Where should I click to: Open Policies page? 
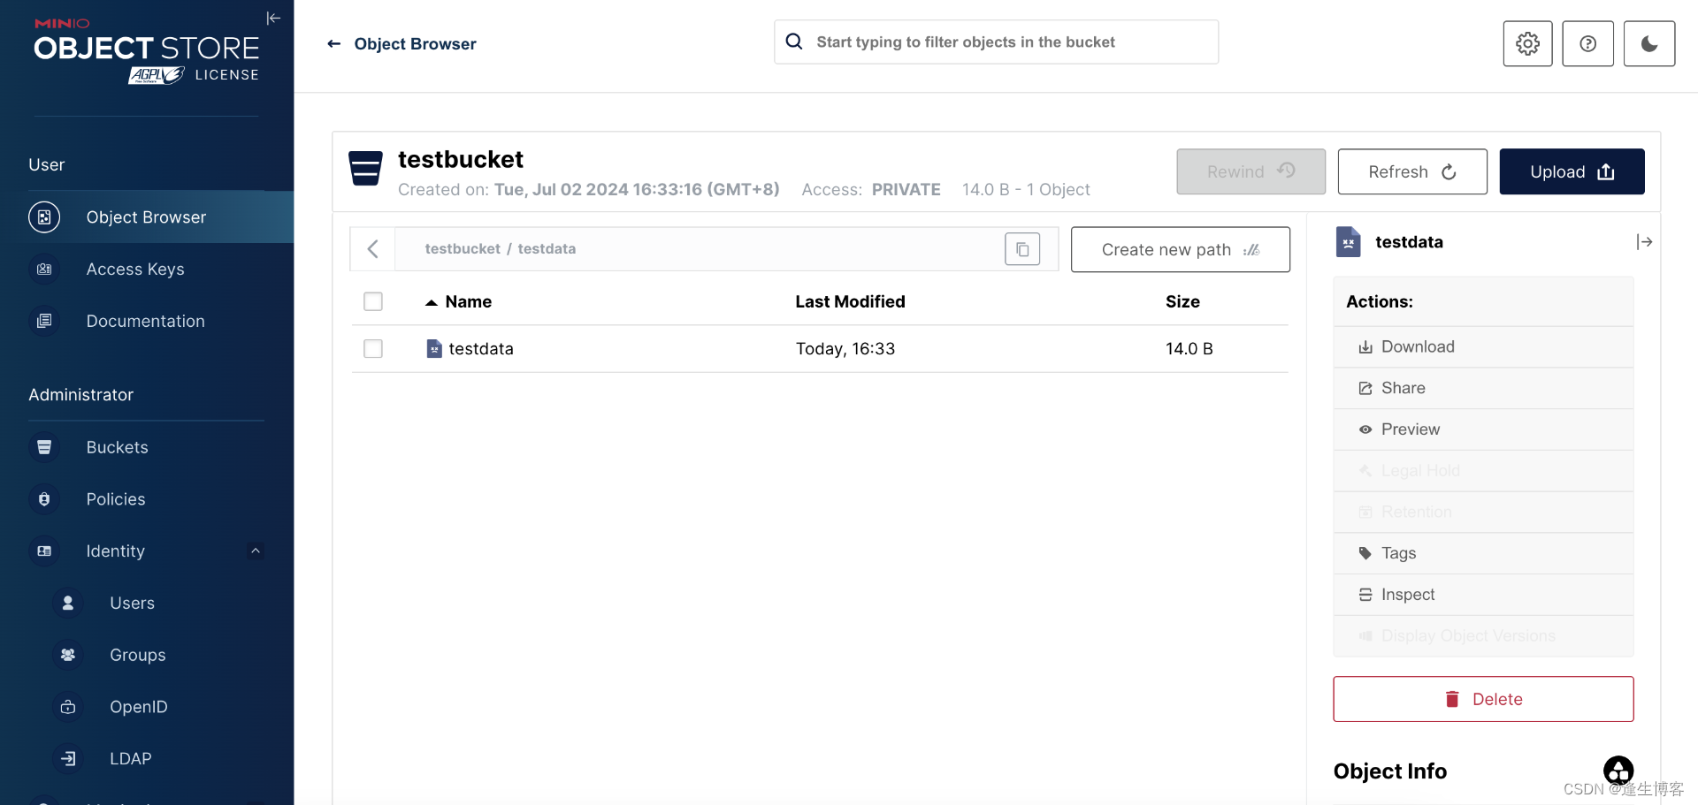pos(147,499)
